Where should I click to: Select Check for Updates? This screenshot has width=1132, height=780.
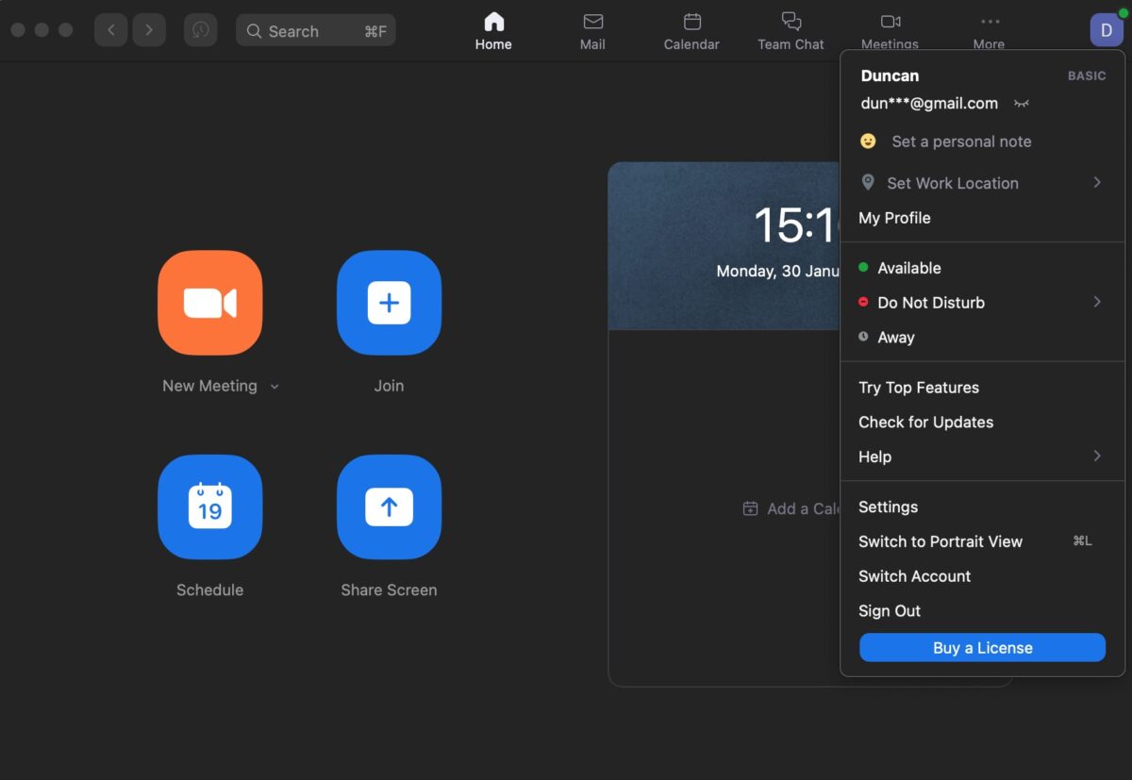point(925,423)
